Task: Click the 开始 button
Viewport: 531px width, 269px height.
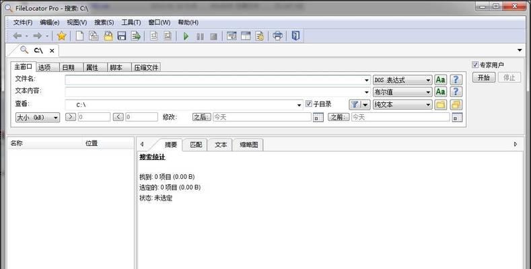Action: (484, 77)
